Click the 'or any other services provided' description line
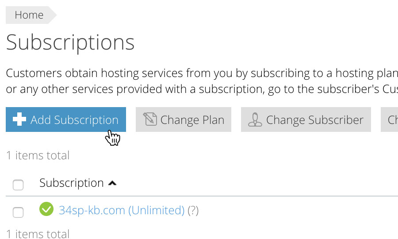The image size is (398, 239). [202, 89]
